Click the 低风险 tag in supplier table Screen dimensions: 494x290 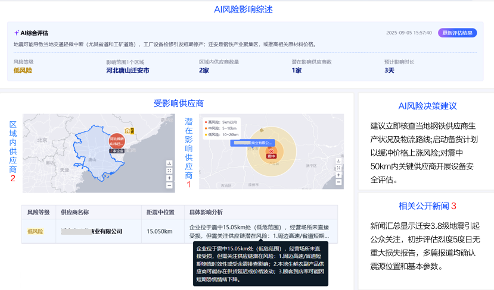(x=35, y=231)
